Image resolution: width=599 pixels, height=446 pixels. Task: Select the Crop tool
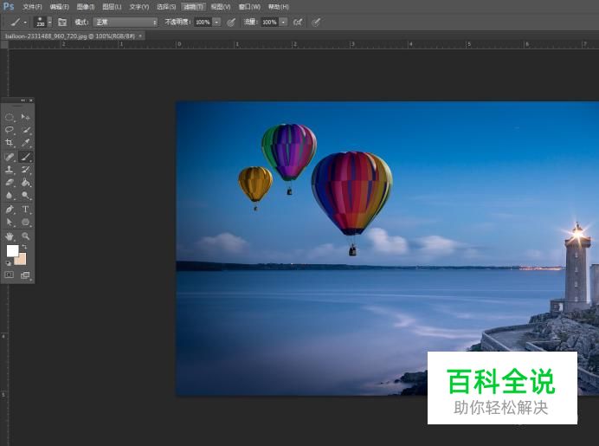pos(10,143)
